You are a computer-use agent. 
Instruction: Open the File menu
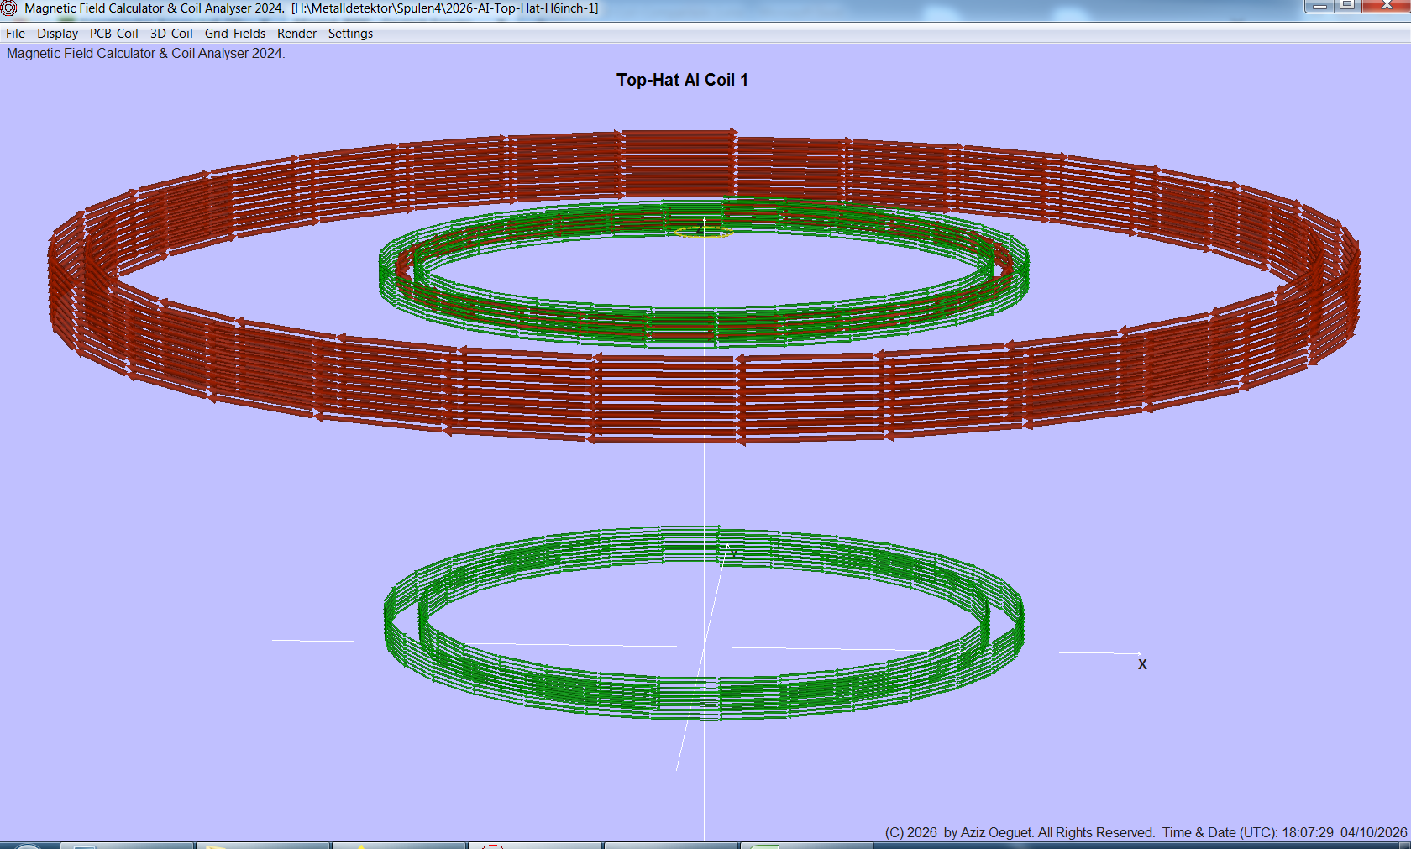[14, 34]
